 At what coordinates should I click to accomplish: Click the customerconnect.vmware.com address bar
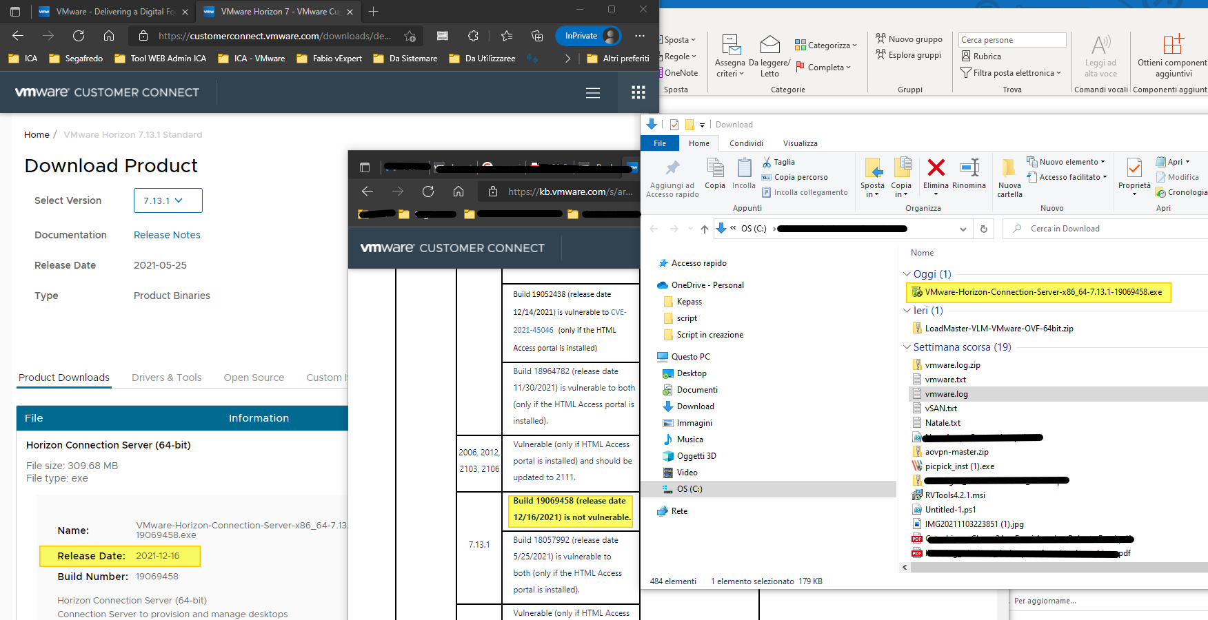[x=274, y=36]
